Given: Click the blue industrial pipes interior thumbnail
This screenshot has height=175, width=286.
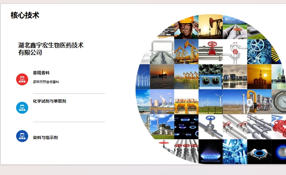Looking at the screenshot, I should [235, 151].
